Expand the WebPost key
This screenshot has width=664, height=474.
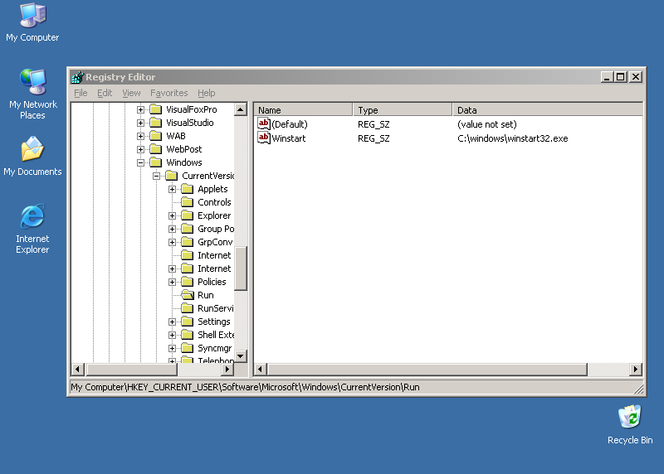(140, 149)
